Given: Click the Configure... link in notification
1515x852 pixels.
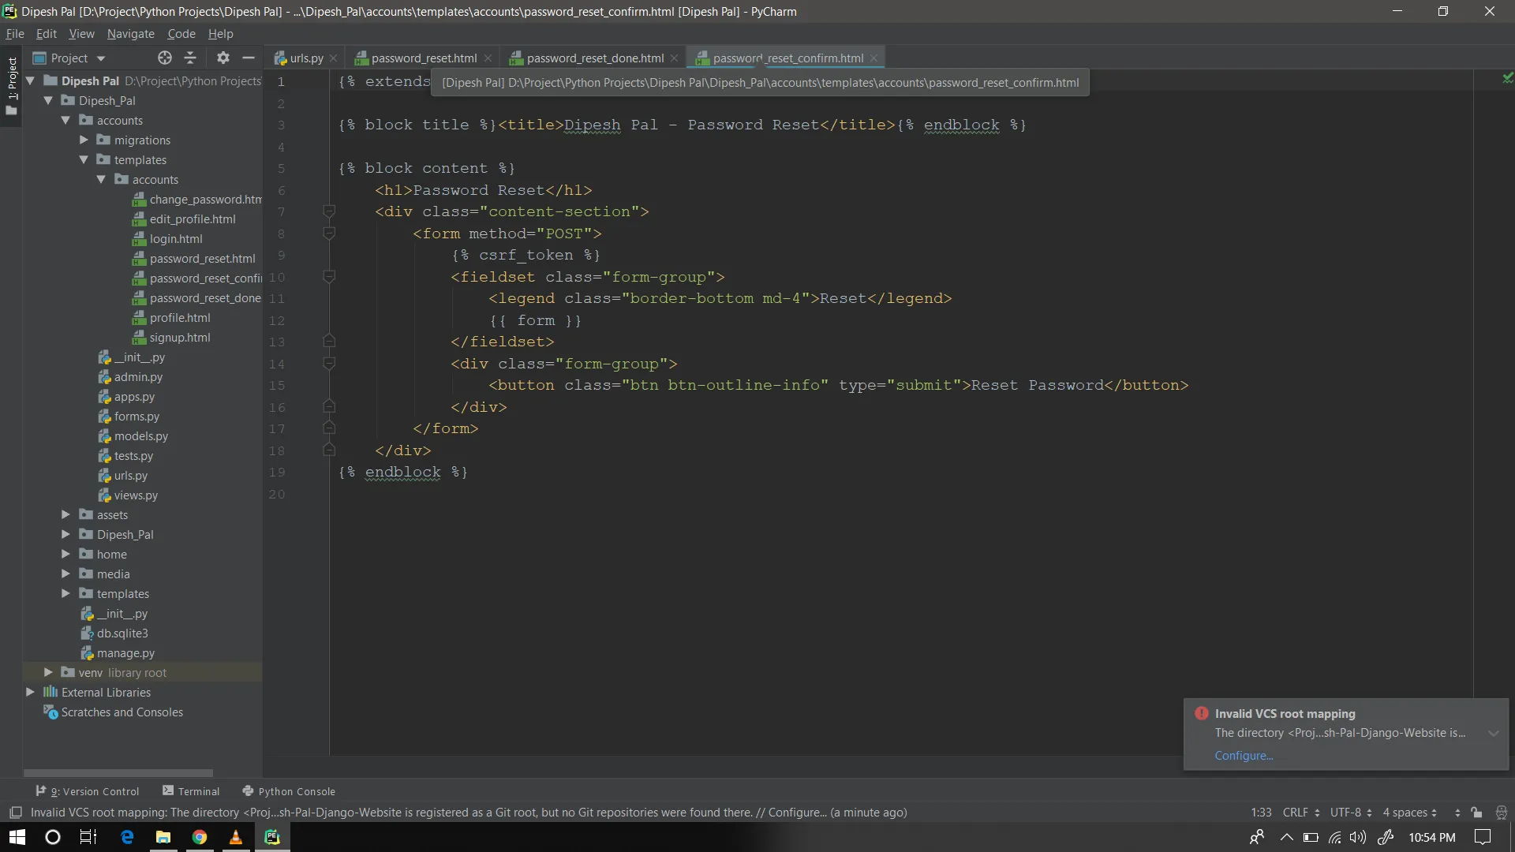Looking at the screenshot, I should pos(1244,756).
